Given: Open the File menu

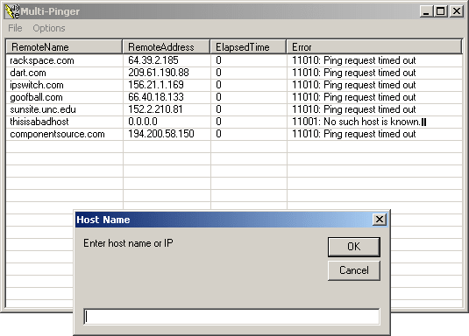Looking at the screenshot, I should click(15, 28).
